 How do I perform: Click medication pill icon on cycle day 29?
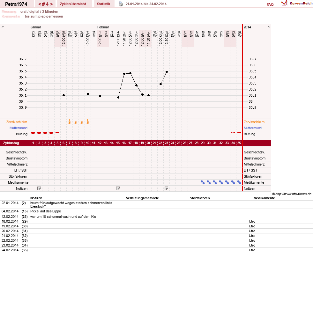[203, 182]
